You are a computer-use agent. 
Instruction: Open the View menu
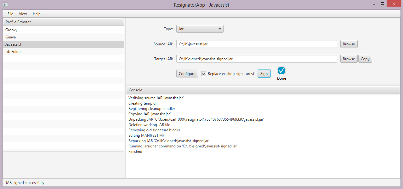[23, 14]
